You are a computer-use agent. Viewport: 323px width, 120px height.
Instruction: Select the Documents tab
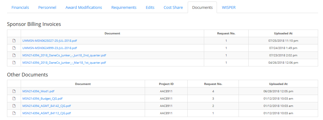pos(202,7)
